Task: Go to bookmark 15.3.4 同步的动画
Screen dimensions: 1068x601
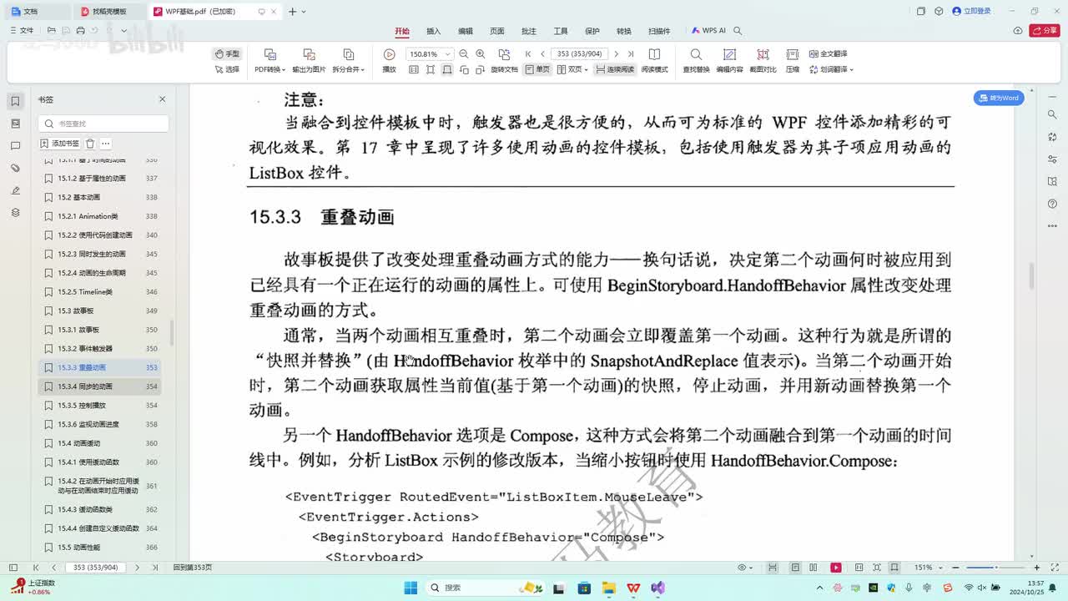Action: pos(100,386)
